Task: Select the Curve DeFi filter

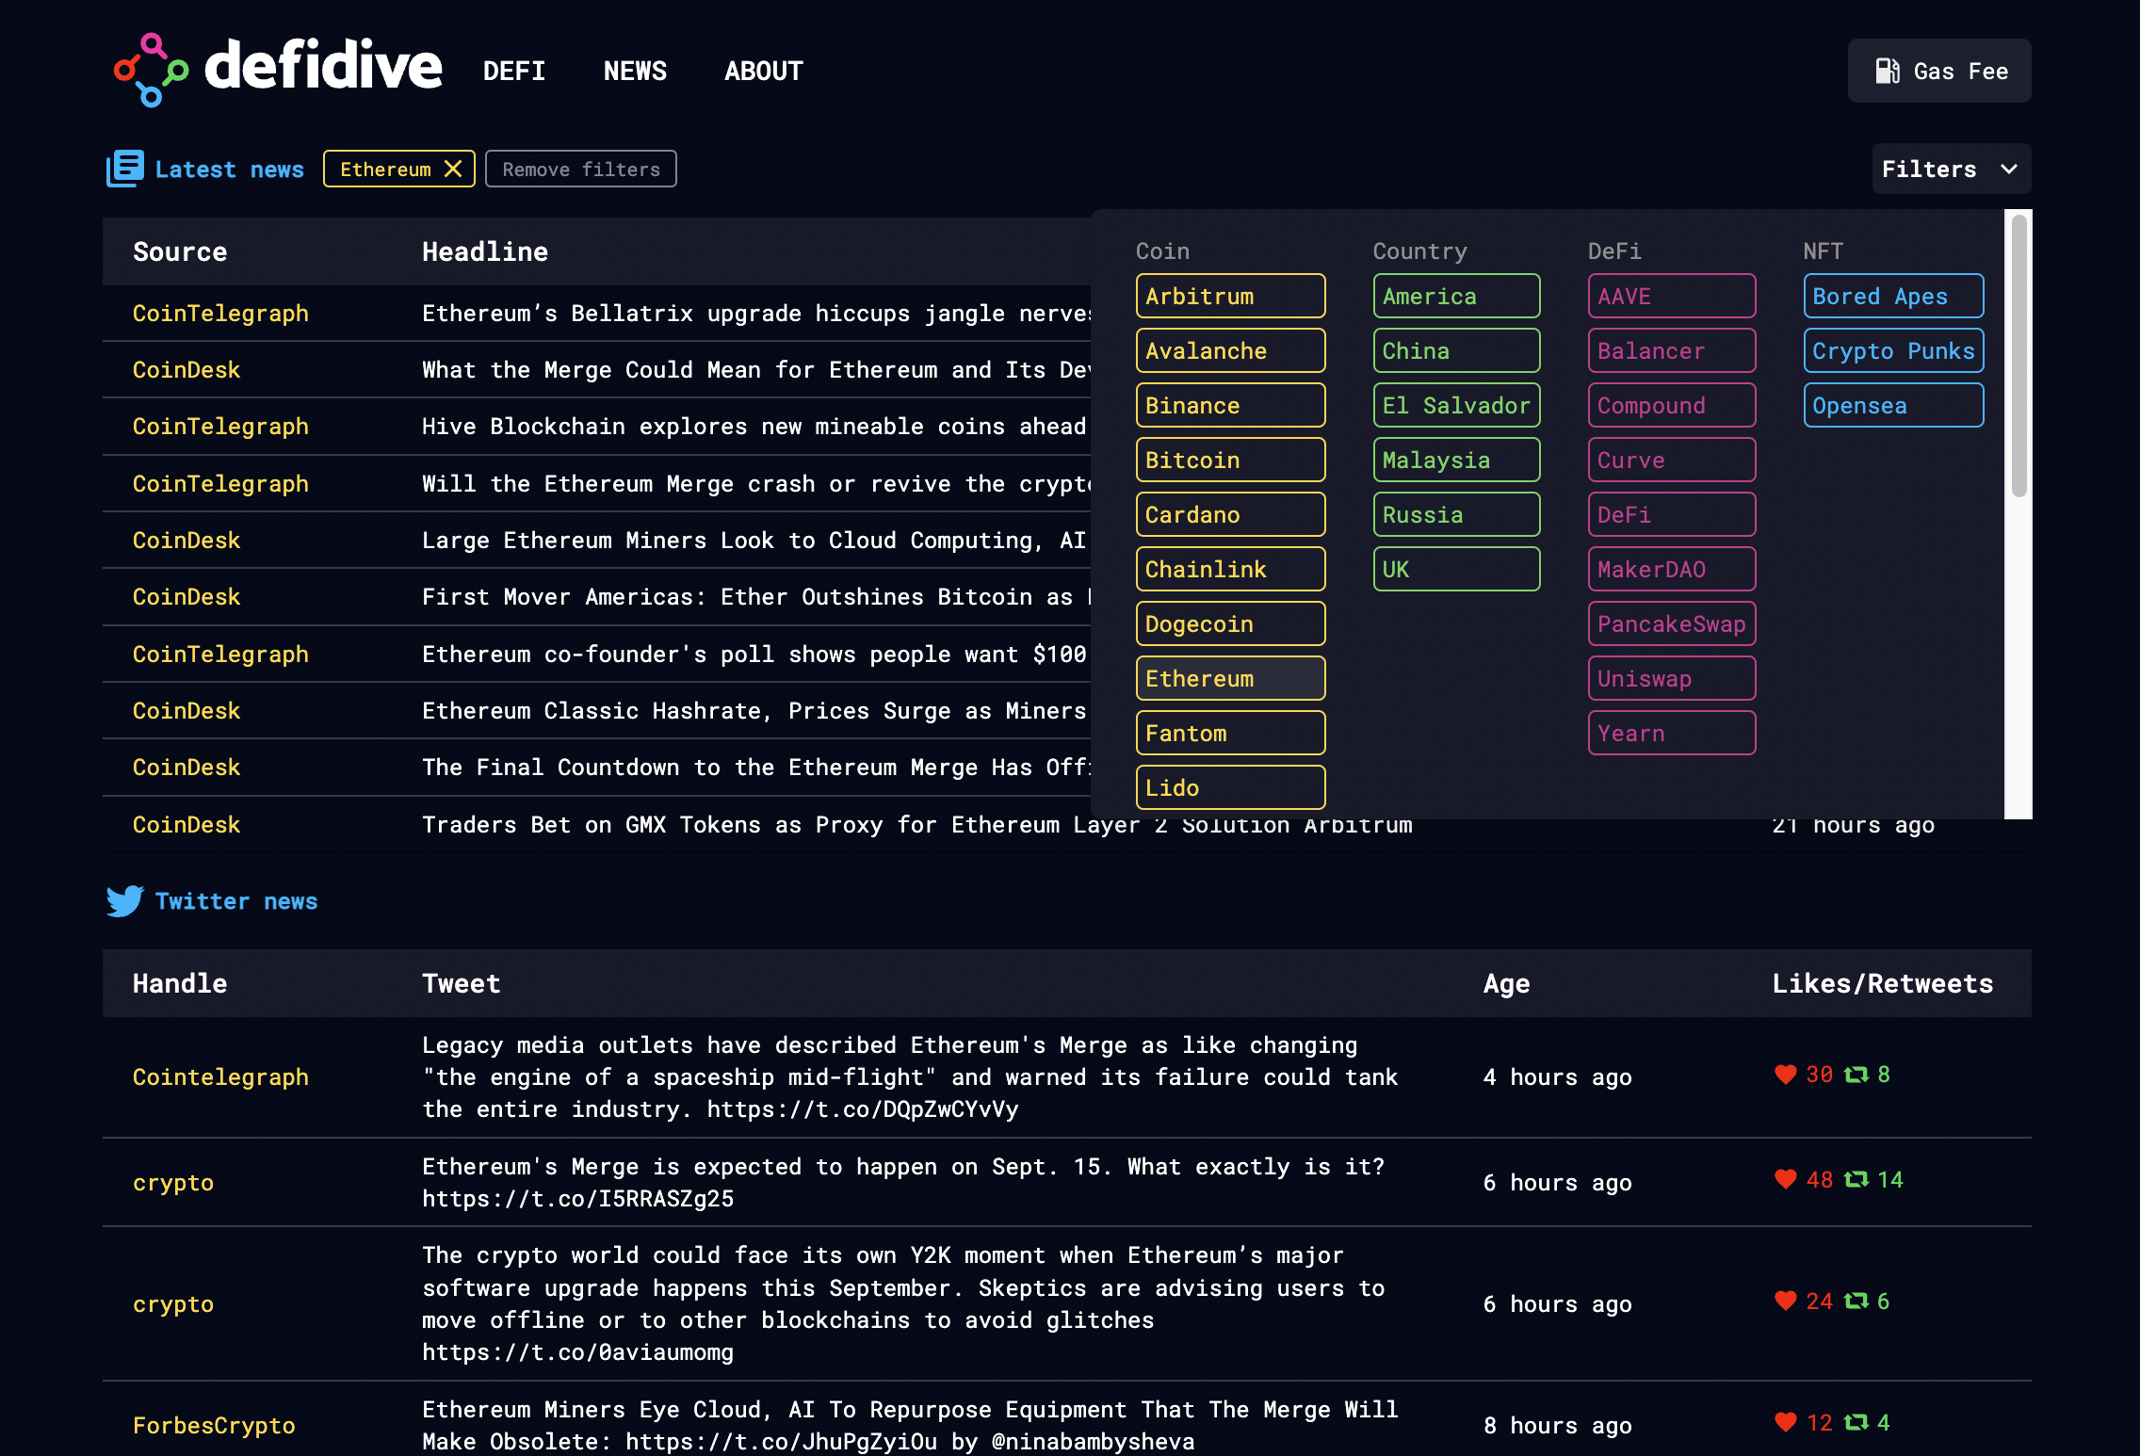Action: (1672, 460)
